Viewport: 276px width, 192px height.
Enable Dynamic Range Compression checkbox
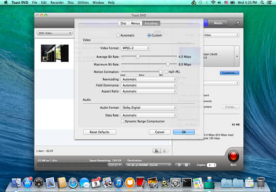pyautogui.click(x=123, y=121)
